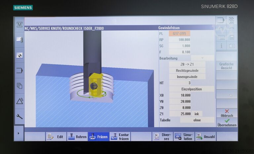This screenshot has height=154, width=254.
Task: Toggle thread direction Rechtsgewinde selector
Action: point(187,70)
